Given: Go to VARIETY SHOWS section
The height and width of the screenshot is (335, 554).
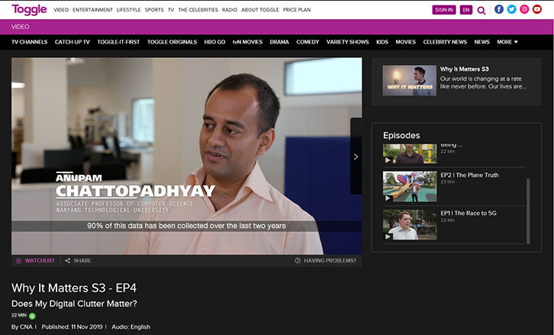Looking at the screenshot, I should coord(348,42).
